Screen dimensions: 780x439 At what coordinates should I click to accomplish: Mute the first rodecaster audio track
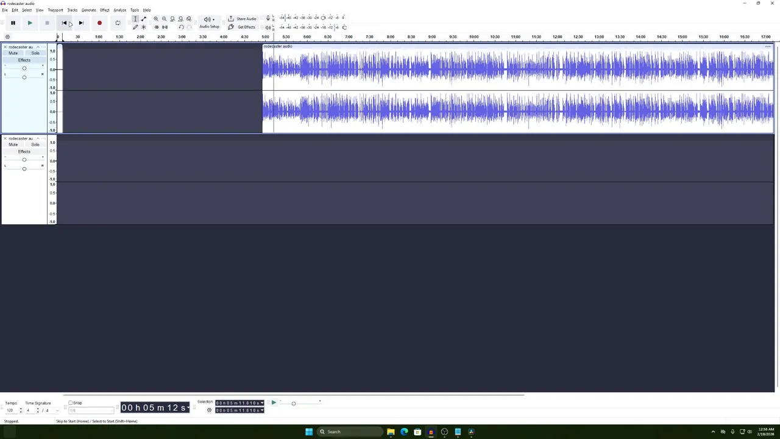[13, 53]
